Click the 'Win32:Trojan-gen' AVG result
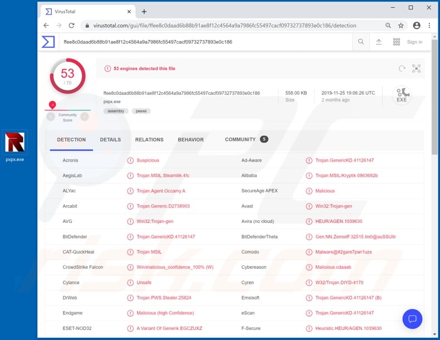 pyautogui.click(x=155, y=221)
